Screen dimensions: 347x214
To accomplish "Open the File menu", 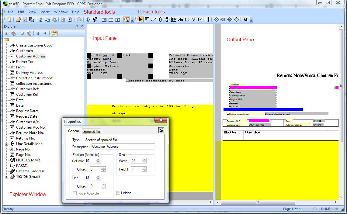I will point(11,12).
